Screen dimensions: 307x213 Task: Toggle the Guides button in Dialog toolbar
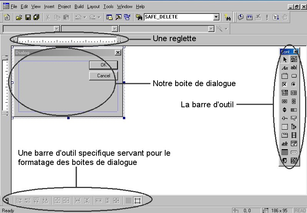(x=137, y=200)
